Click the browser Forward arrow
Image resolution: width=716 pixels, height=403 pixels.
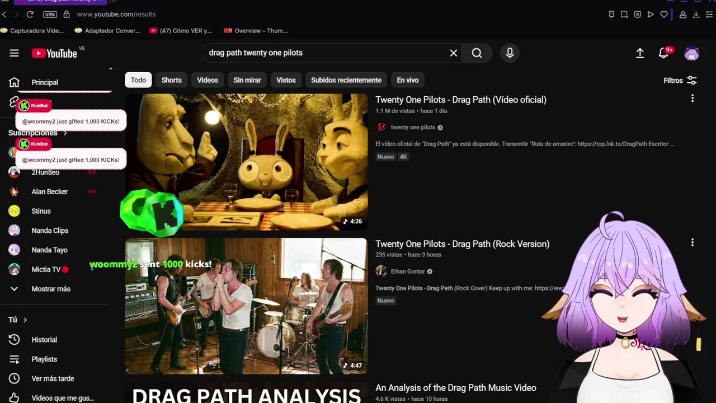pos(17,15)
